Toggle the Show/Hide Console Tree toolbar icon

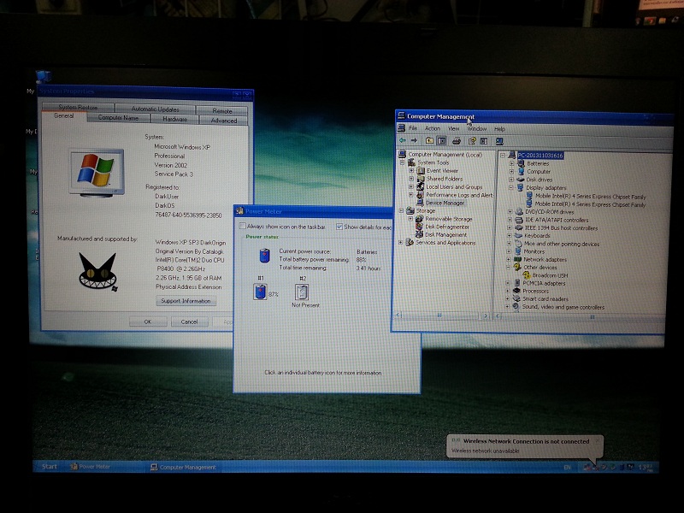441,141
